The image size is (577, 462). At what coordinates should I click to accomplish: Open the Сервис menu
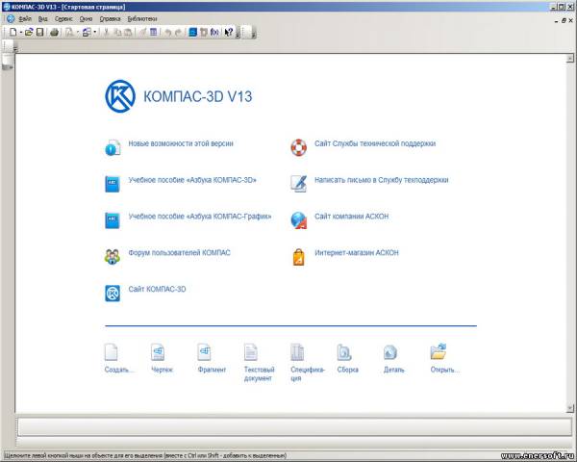[63, 19]
